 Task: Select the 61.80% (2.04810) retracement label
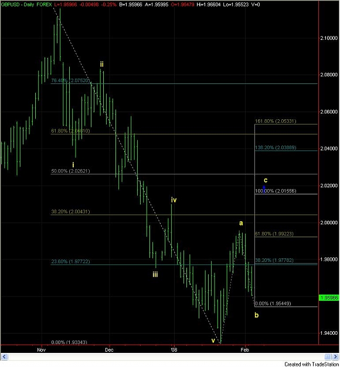(70, 131)
